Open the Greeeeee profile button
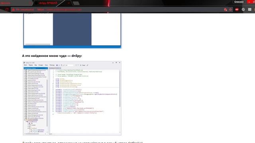The width and height of the screenshot is (255, 143). [239, 2]
